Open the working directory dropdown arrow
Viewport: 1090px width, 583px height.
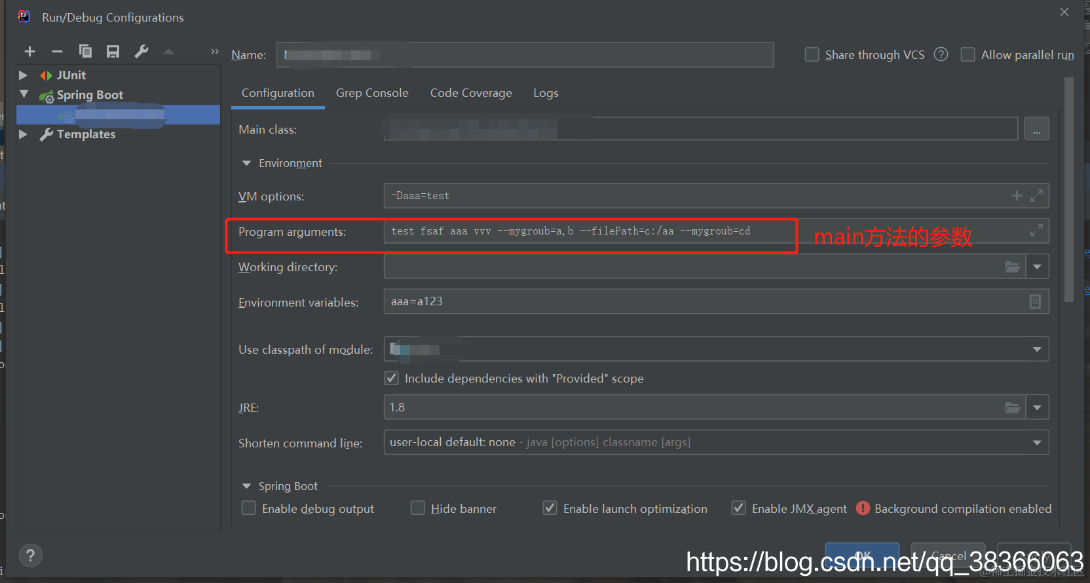tap(1037, 267)
